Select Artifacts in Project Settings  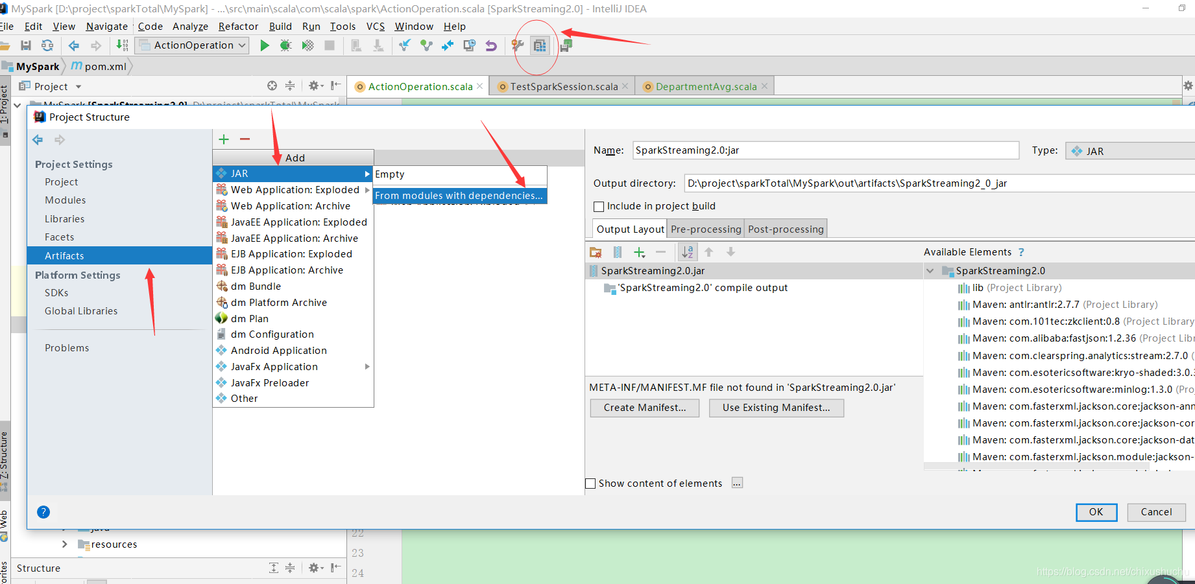tap(119, 256)
